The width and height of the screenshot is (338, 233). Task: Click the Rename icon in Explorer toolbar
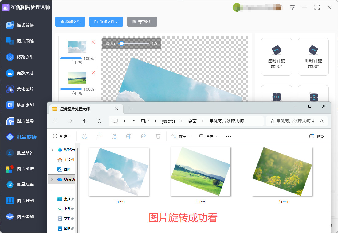pos(129,136)
